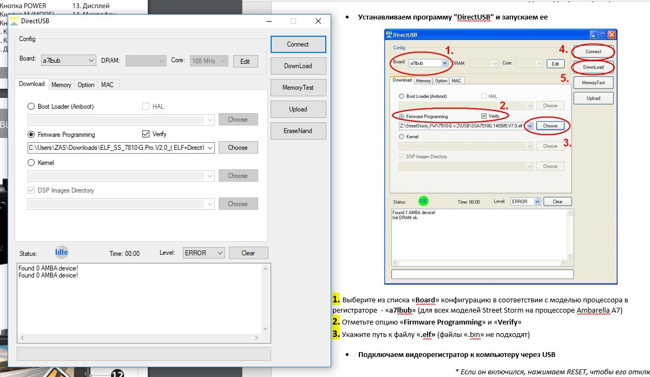This screenshot has width=650, height=377.
Task: Toggle the Verify checkbox
Action: (146, 134)
